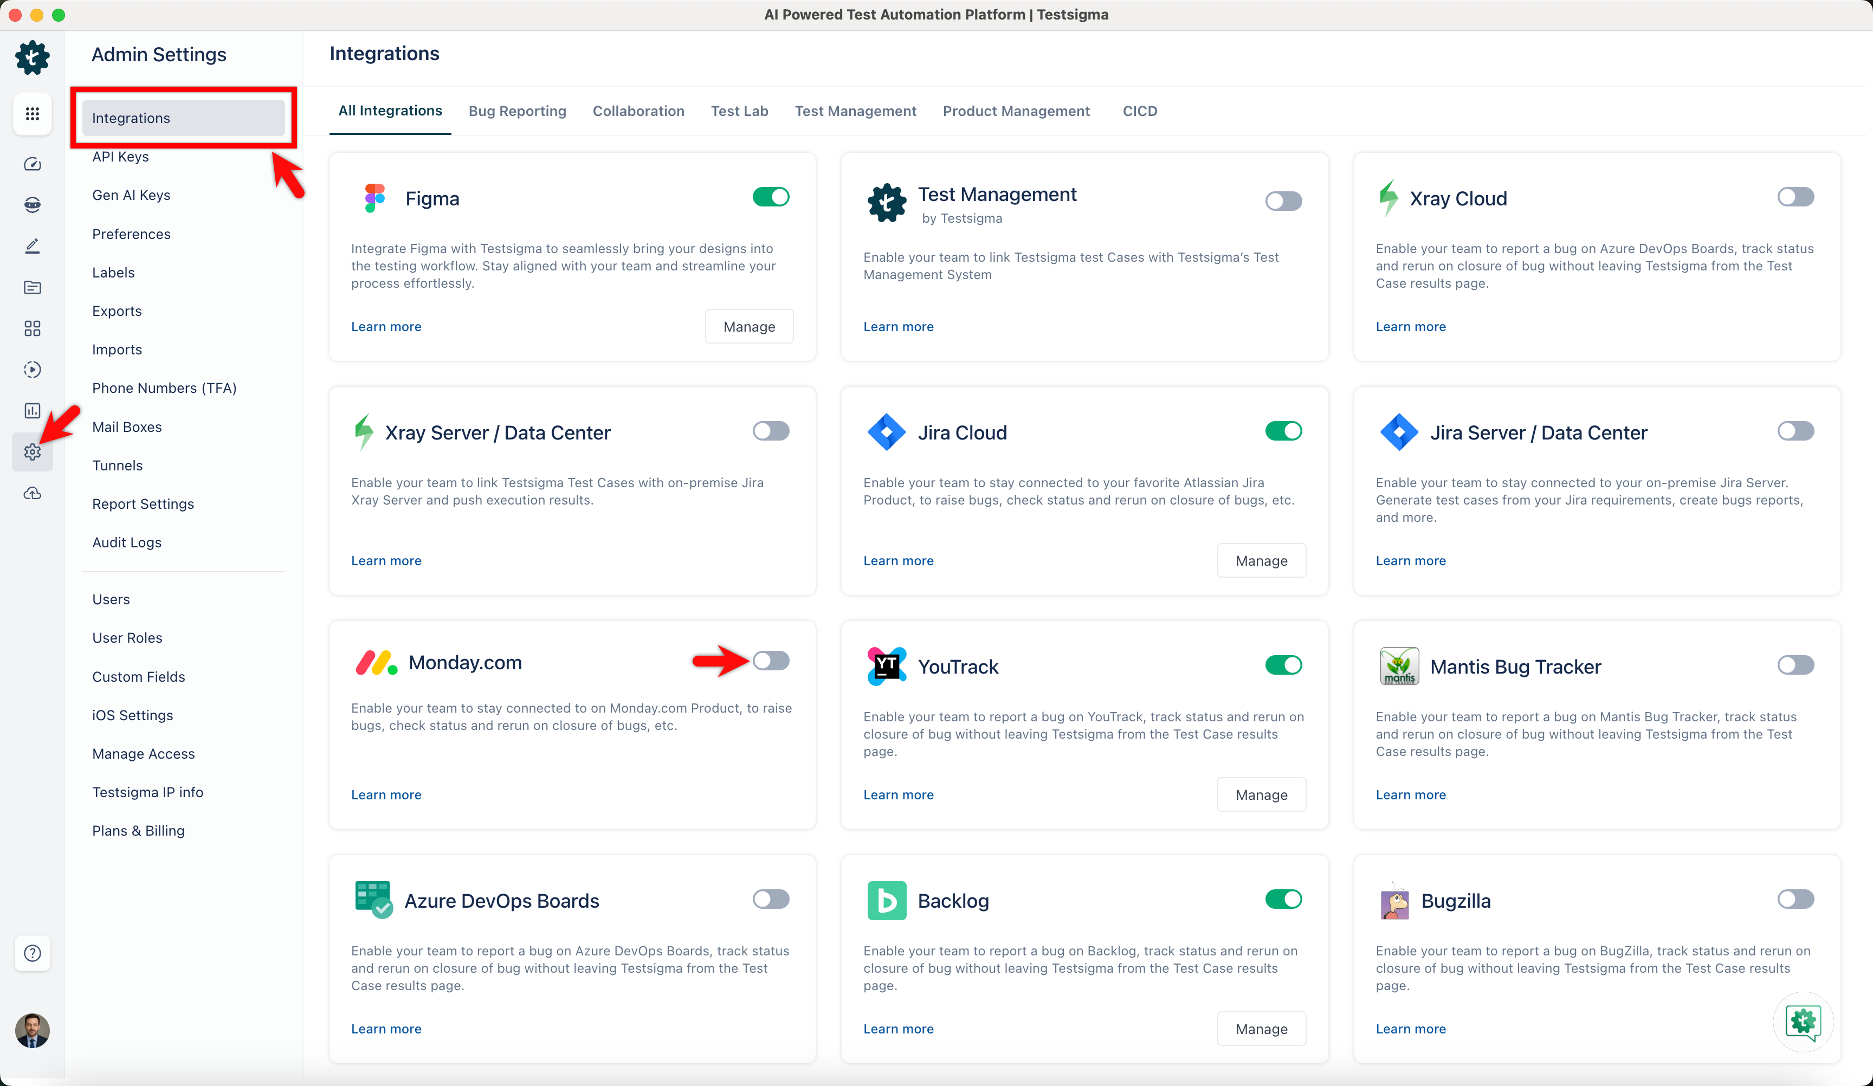Turn off the Jira Cloud toggle
This screenshot has width=1873, height=1086.
(x=1283, y=431)
